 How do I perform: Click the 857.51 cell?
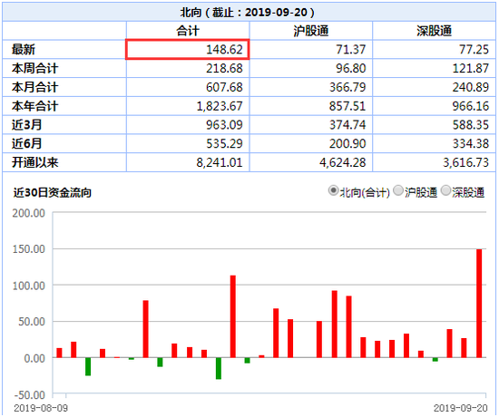coord(311,106)
